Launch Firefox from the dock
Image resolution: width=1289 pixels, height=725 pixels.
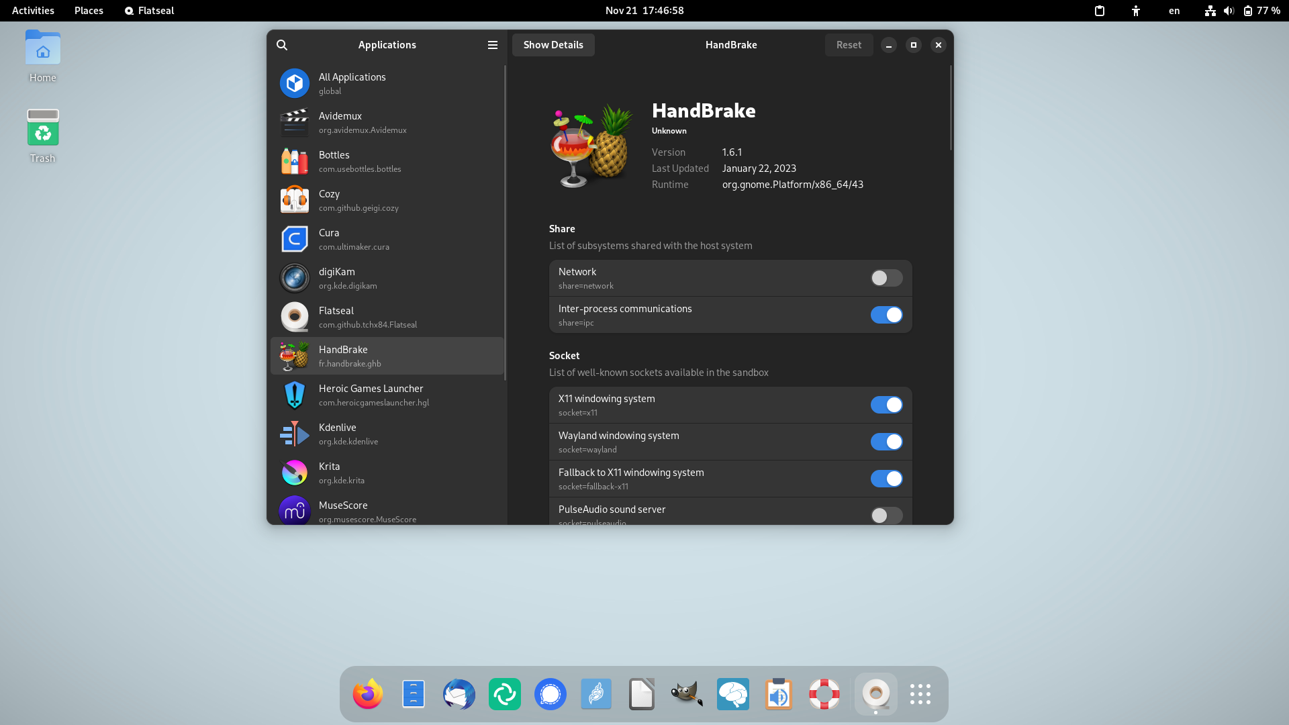point(368,694)
